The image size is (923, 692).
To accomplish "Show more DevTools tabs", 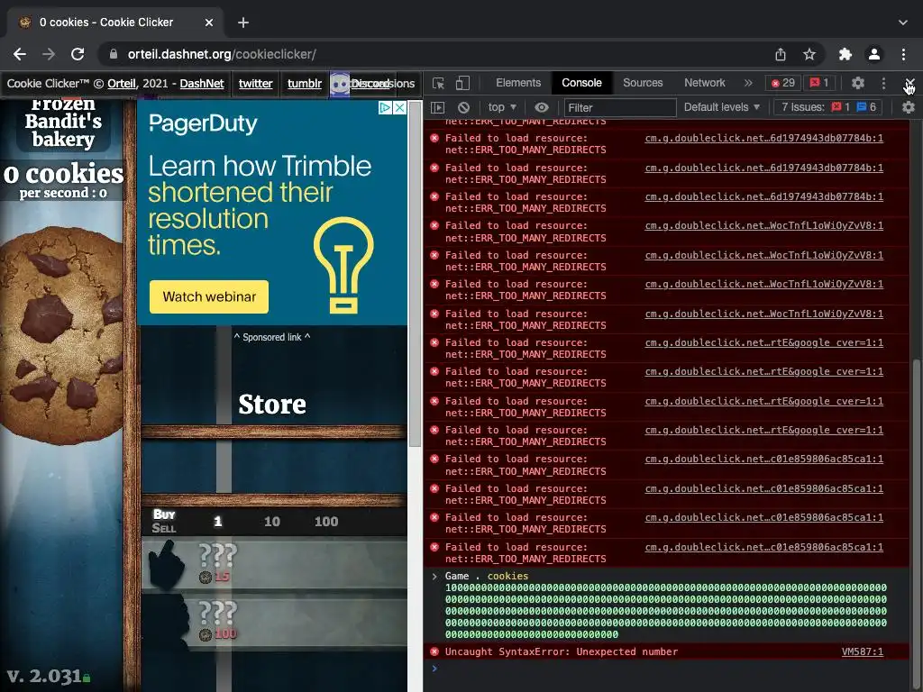I will pyautogui.click(x=748, y=83).
